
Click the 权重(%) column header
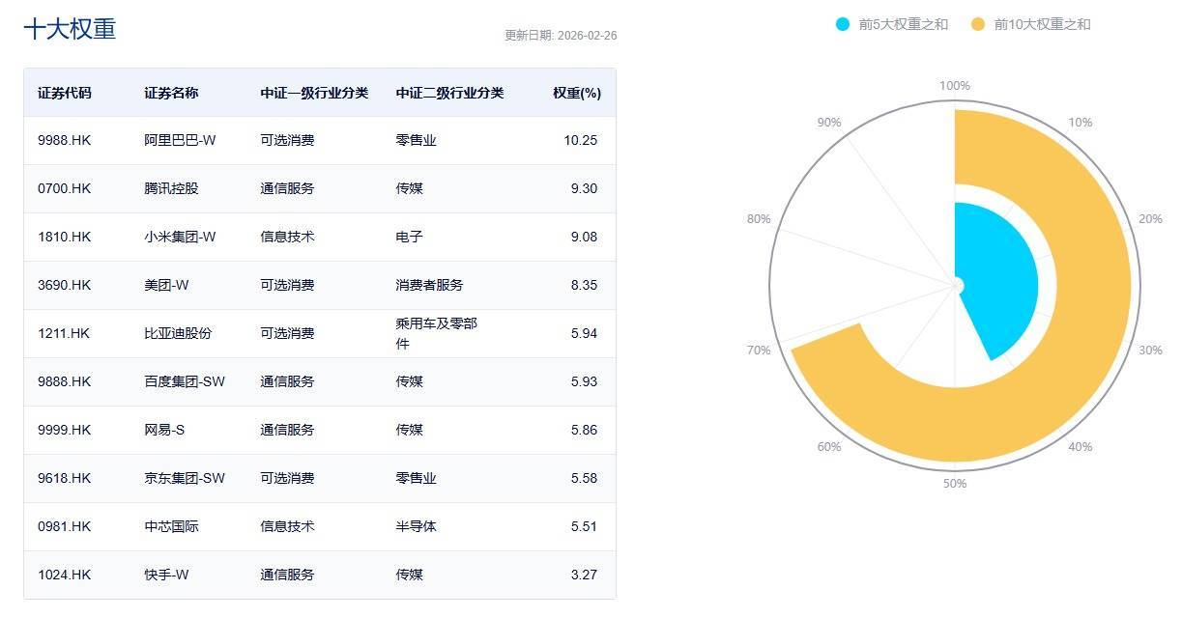[x=577, y=93]
